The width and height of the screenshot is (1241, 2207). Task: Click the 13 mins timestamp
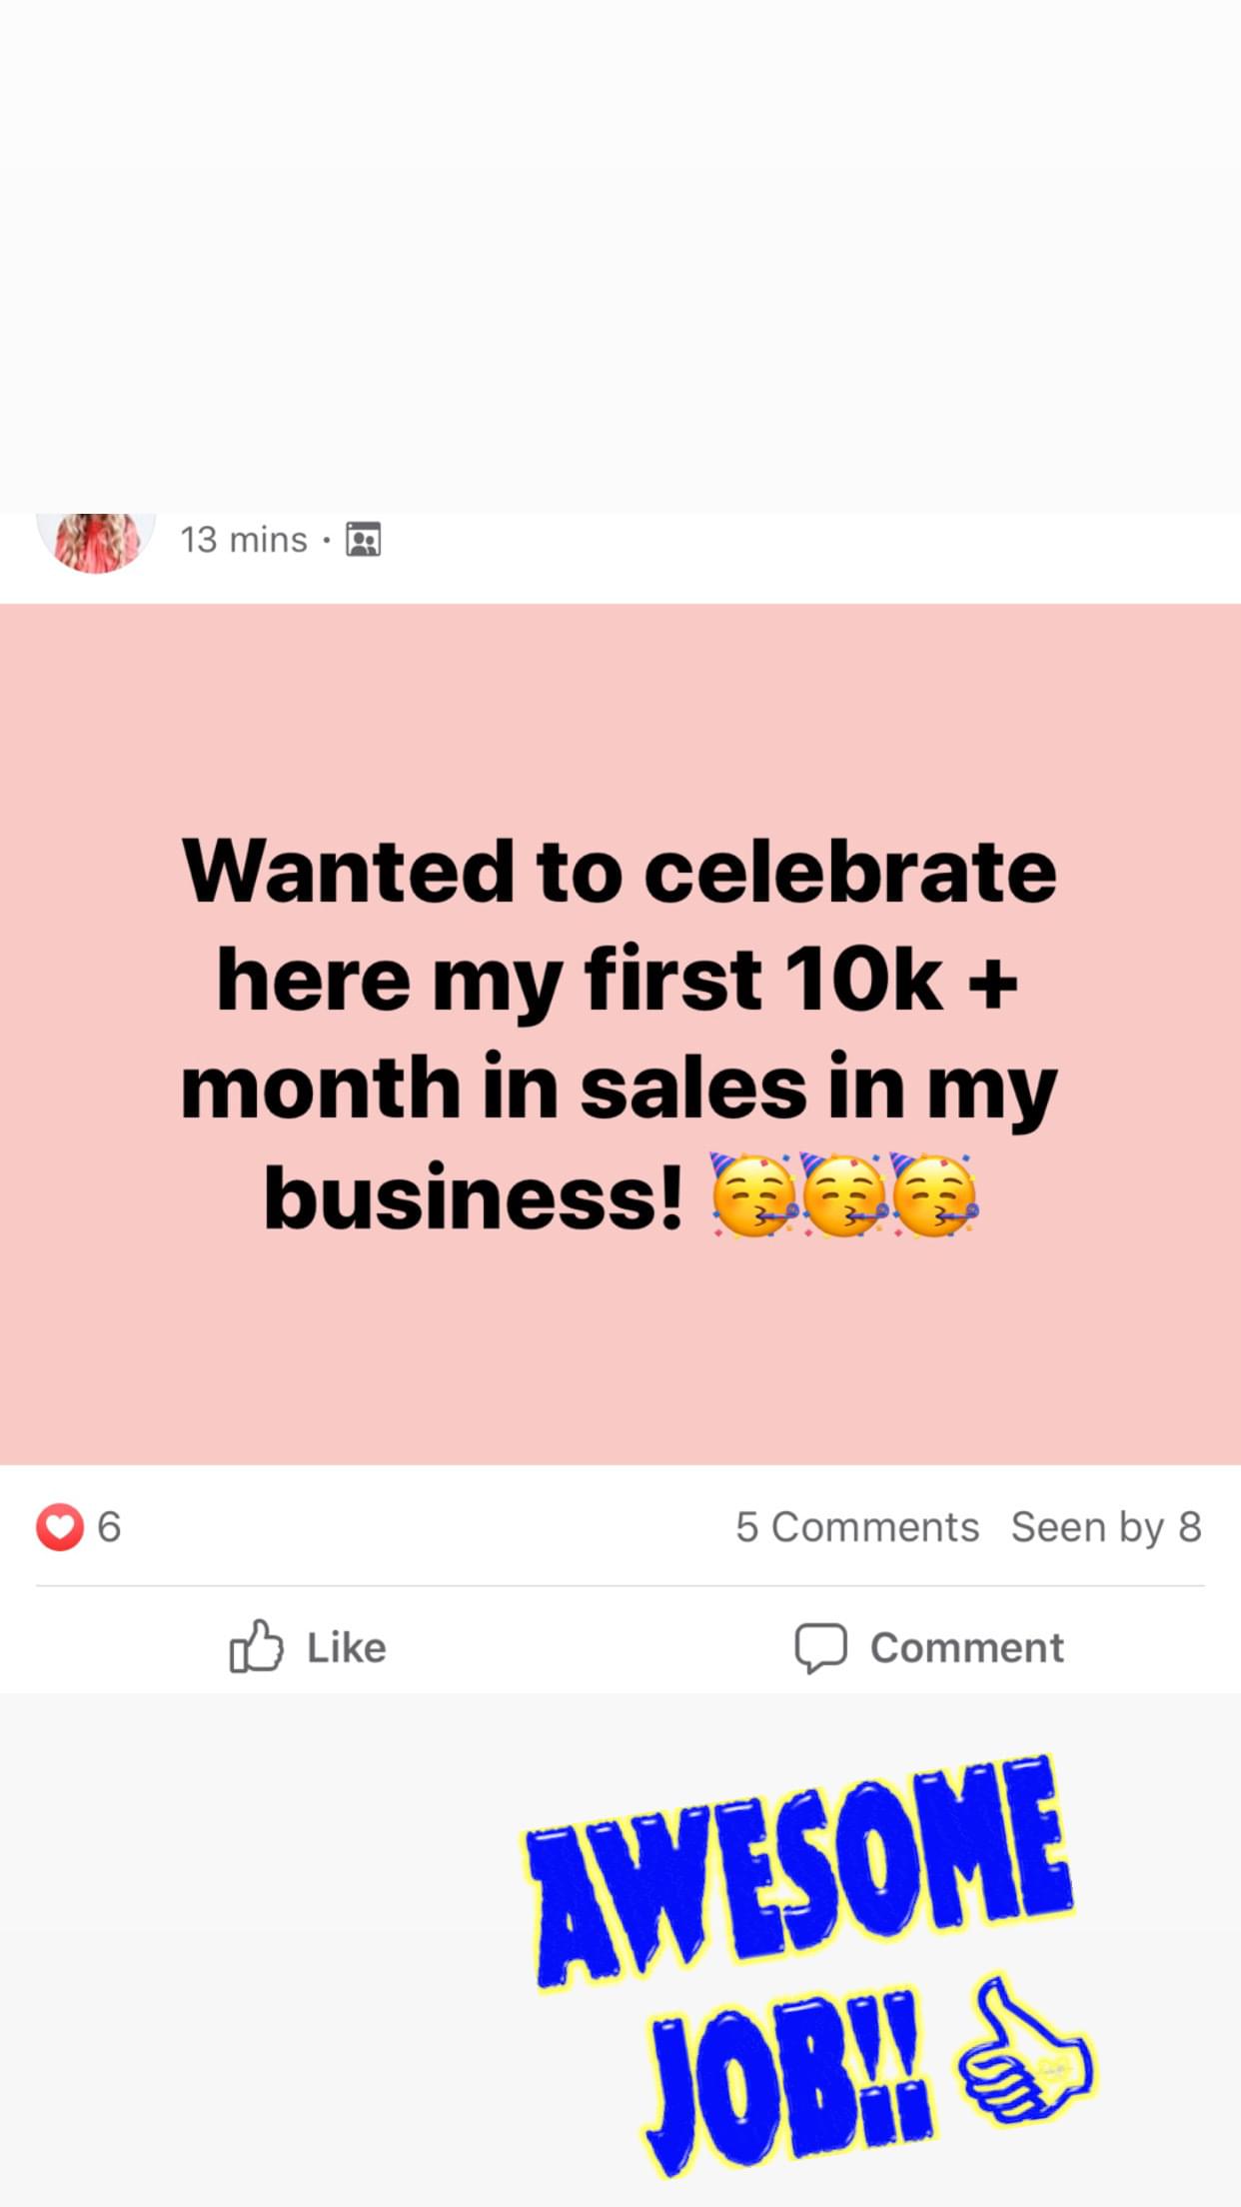click(x=243, y=540)
